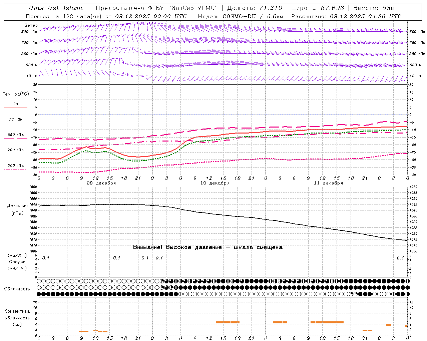Select the model label COSMO-RU / 6.6км
This screenshot has width=427, height=341.
[253, 16]
